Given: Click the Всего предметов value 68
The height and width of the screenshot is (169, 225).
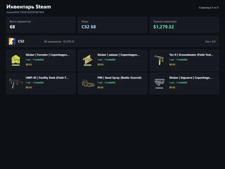Looking at the screenshot, I should point(12,27).
